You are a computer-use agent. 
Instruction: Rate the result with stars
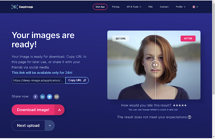pos(180,105)
